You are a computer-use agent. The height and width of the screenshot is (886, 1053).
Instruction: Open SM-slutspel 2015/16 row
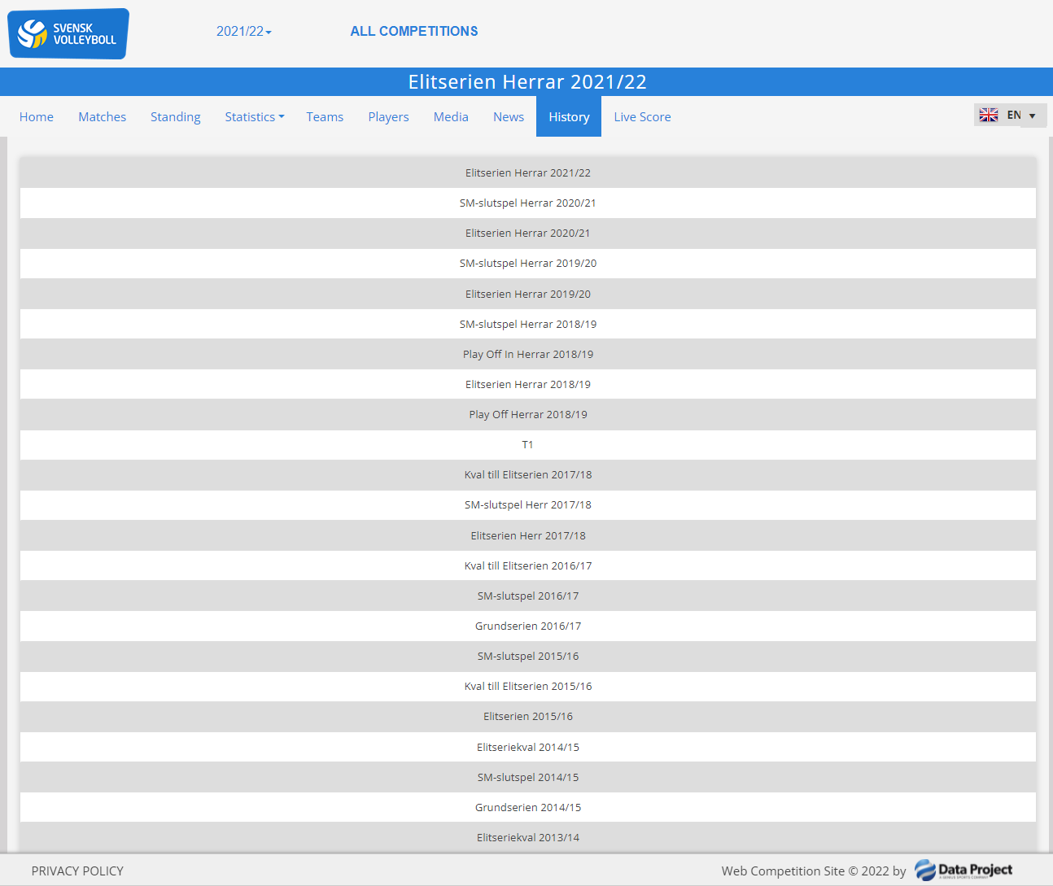tap(528, 656)
